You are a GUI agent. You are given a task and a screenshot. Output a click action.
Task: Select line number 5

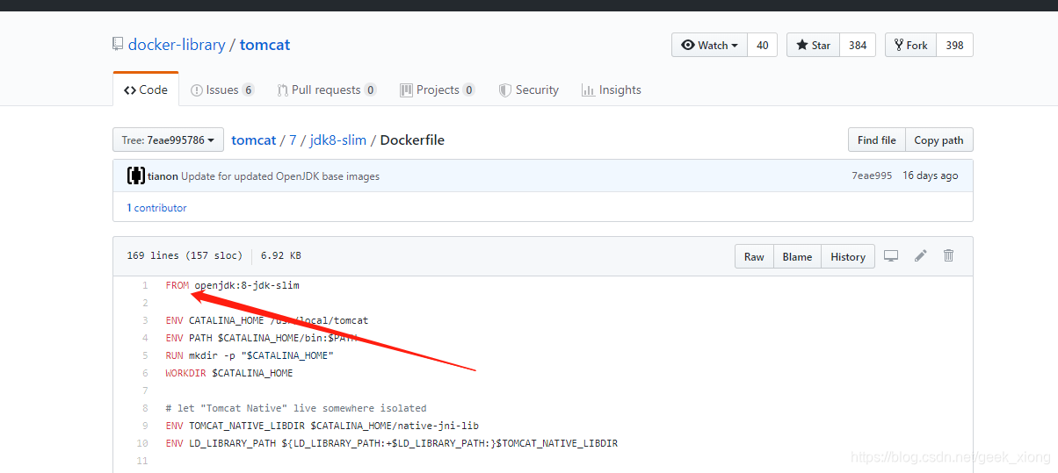(146, 355)
